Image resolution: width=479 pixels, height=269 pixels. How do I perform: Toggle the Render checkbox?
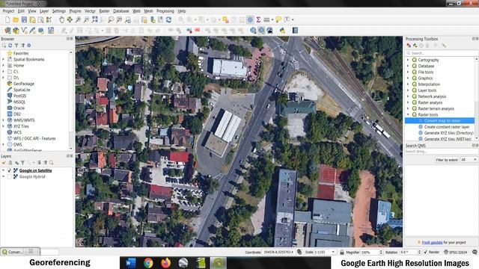point(426,253)
